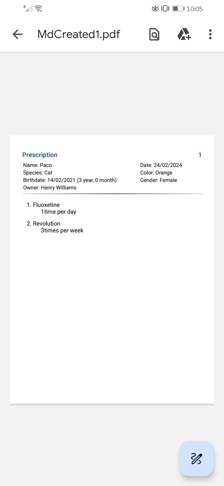224x486 pixels.
Task: Tap the floating annotate pen button
Action: 197,459
